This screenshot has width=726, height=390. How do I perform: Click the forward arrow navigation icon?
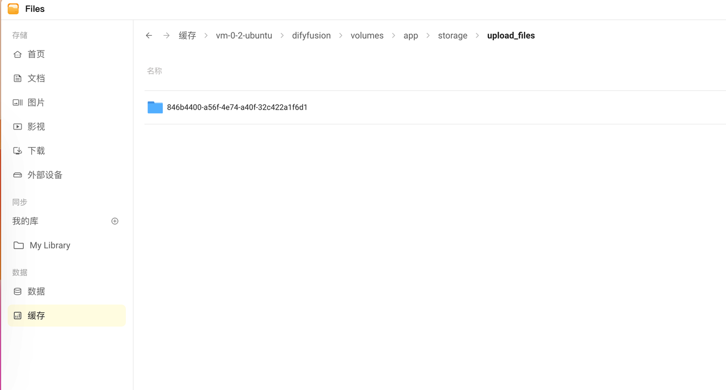tap(166, 35)
